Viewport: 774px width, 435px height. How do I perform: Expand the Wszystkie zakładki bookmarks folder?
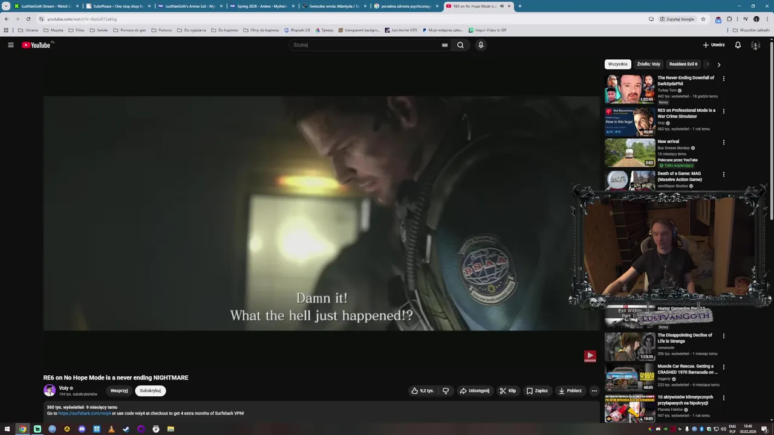point(751,30)
